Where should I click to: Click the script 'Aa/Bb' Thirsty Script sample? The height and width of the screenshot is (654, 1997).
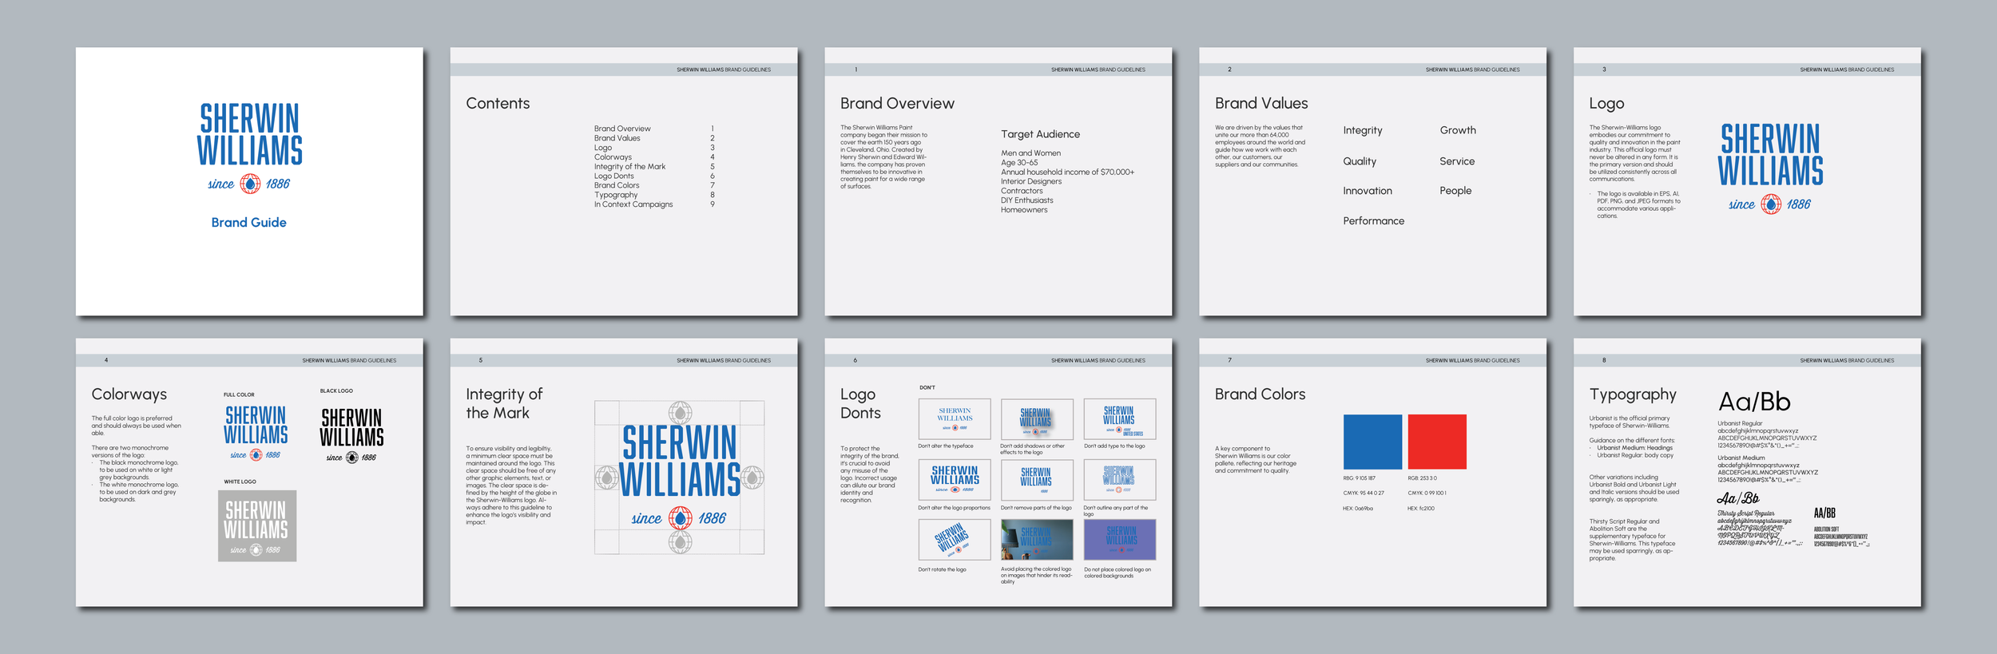[x=1738, y=498]
